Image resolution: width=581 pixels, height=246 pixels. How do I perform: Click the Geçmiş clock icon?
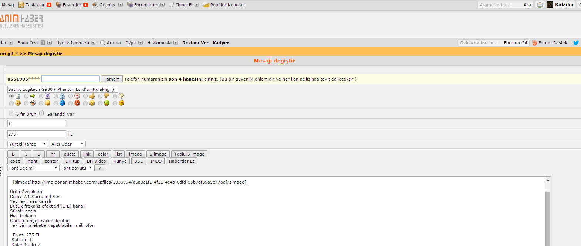[x=95, y=5]
